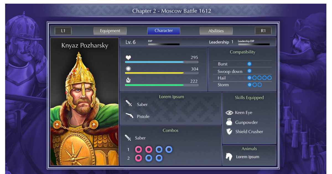Click the L1 button
Viewport: 332px width, 174px height.
(63, 31)
